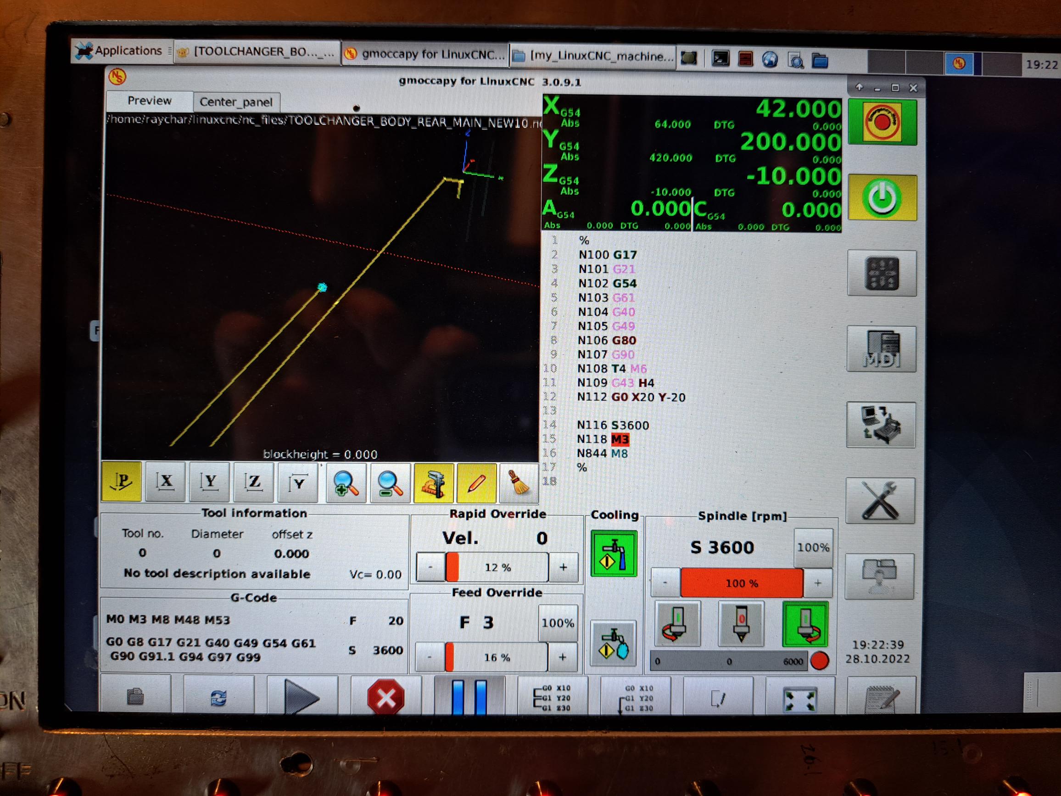Viewport: 1061px width, 796px height.
Task: Run the loaded program
Action: pyautogui.click(x=302, y=696)
